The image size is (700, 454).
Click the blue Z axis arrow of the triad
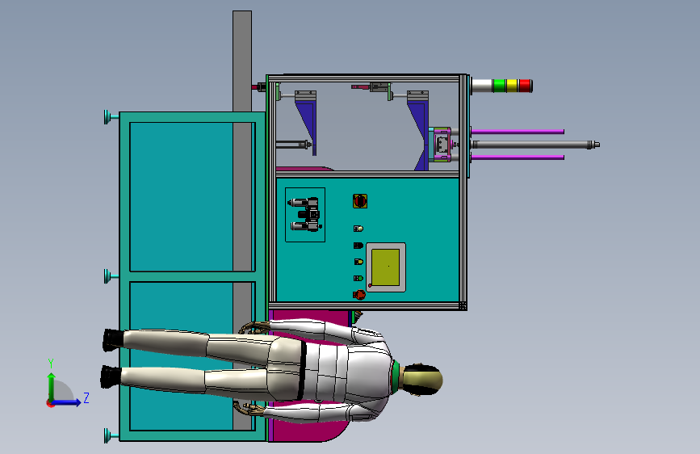(67, 402)
